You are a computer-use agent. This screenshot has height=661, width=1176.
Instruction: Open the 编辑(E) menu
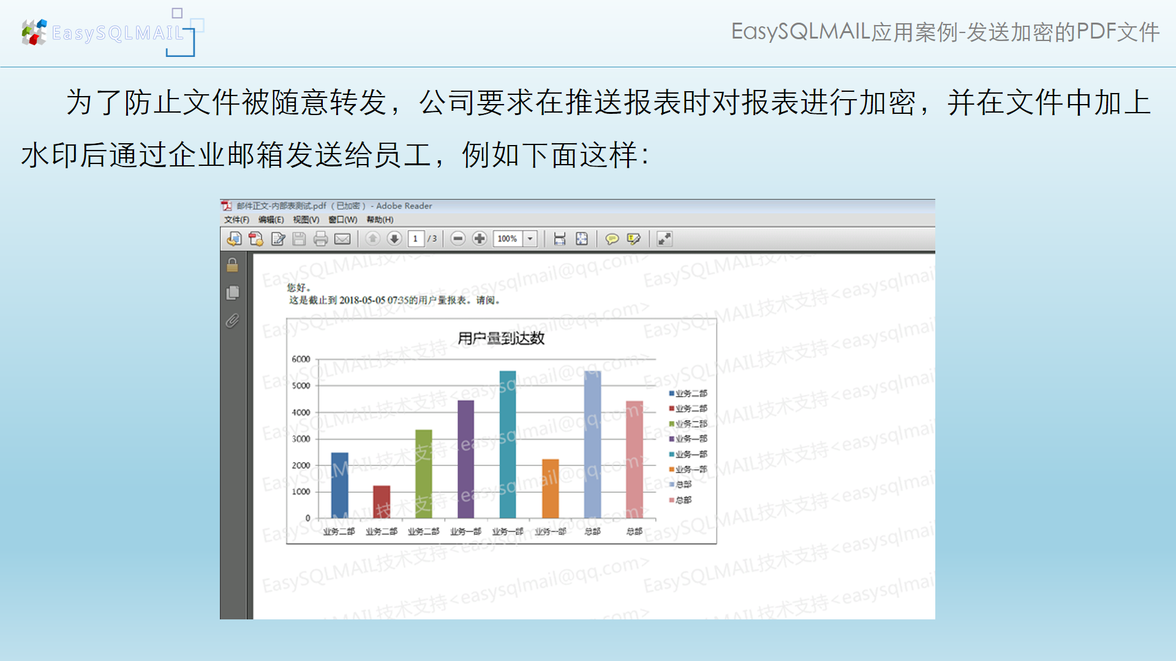pyautogui.click(x=271, y=220)
